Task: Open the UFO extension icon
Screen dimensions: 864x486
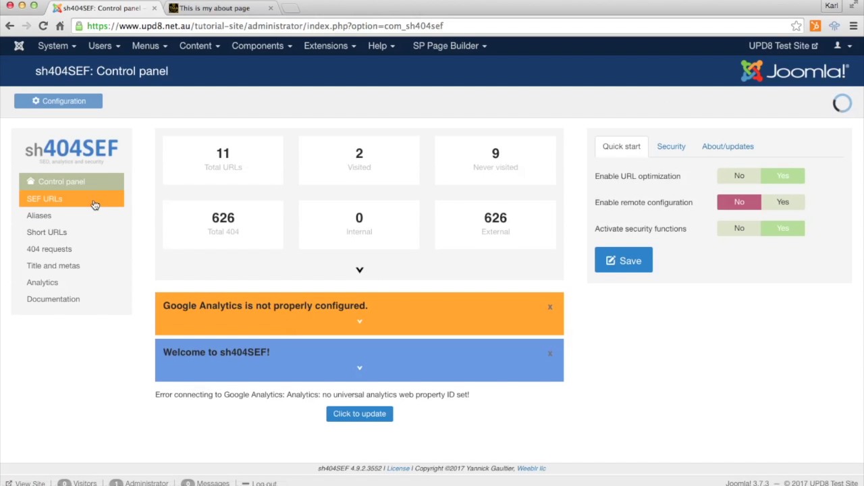Action: click(834, 26)
